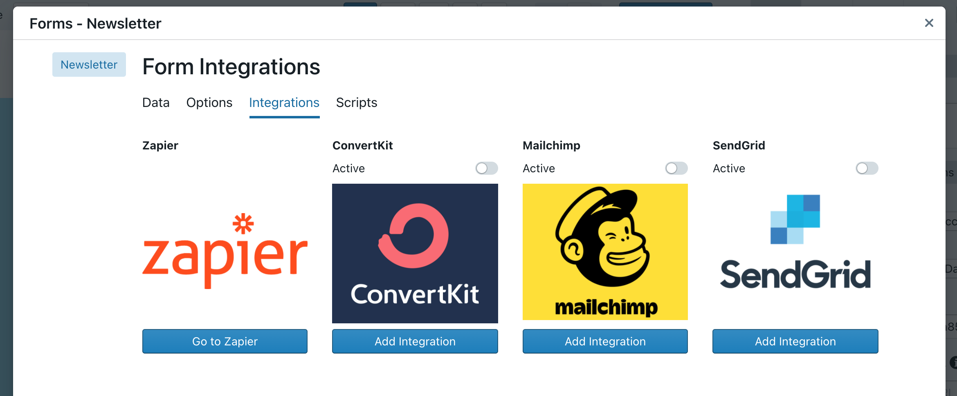Click the Form Integrations heading
This screenshot has width=957, height=396.
click(x=231, y=67)
